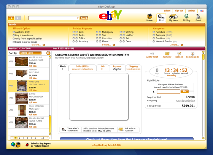
Task: Toggle first radio for Leather keyword
Action: point(121,35)
